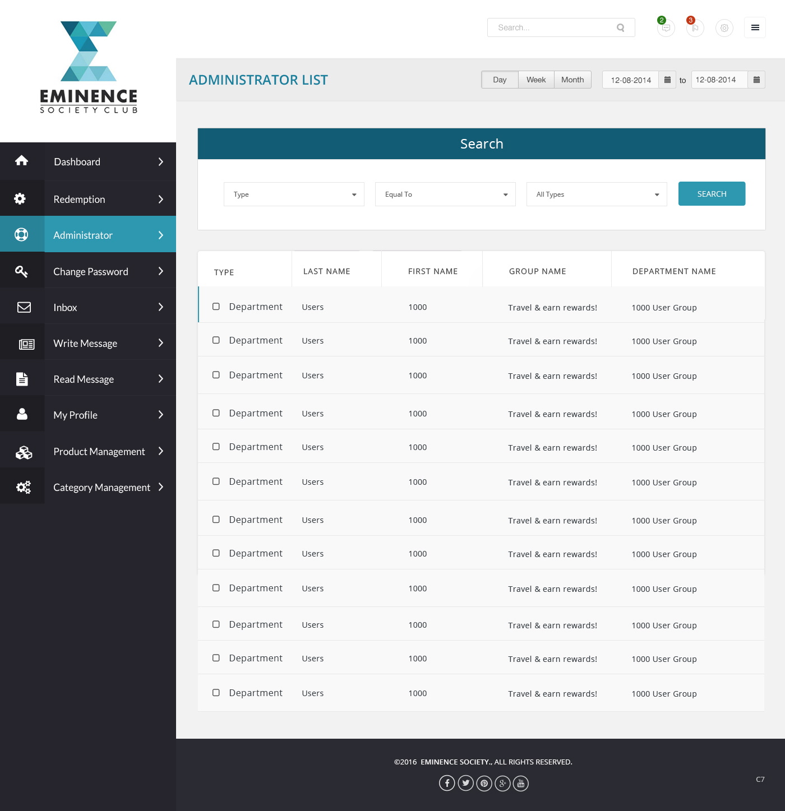Image resolution: width=785 pixels, height=811 pixels.
Task: Open the My Profile person icon
Action: pyautogui.click(x=22, y=414)
